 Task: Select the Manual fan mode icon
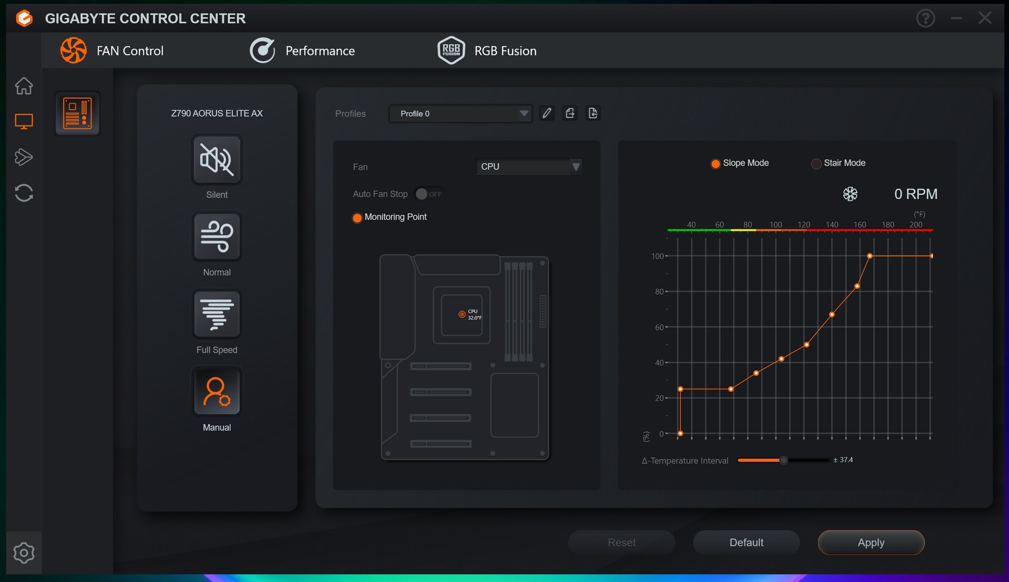click(217, 392)
